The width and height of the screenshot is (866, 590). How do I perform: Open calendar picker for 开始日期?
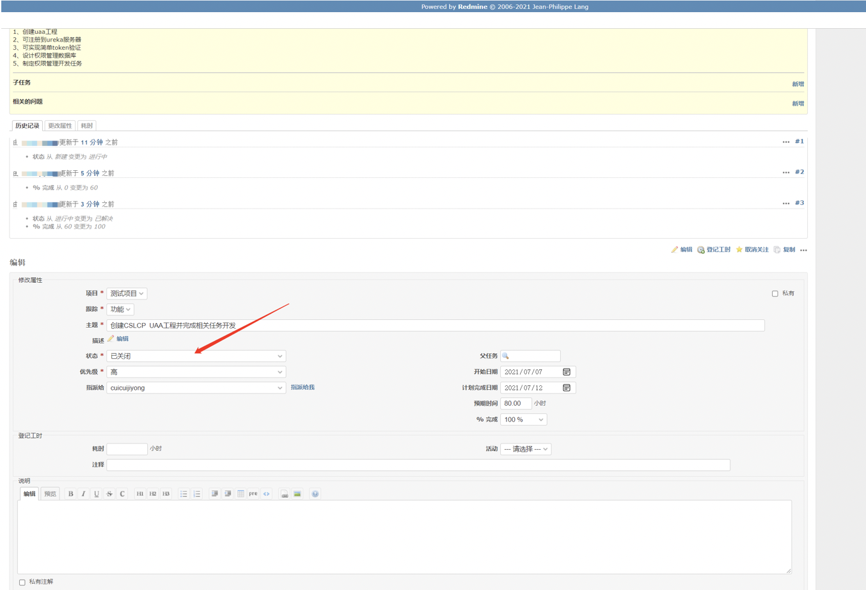(567, 372)
